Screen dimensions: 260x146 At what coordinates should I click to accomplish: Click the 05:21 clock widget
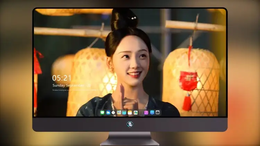62,78
